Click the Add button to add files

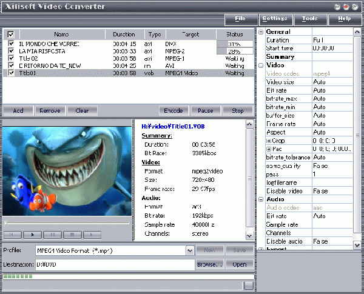pyautogui.click(x=18, y=111)
